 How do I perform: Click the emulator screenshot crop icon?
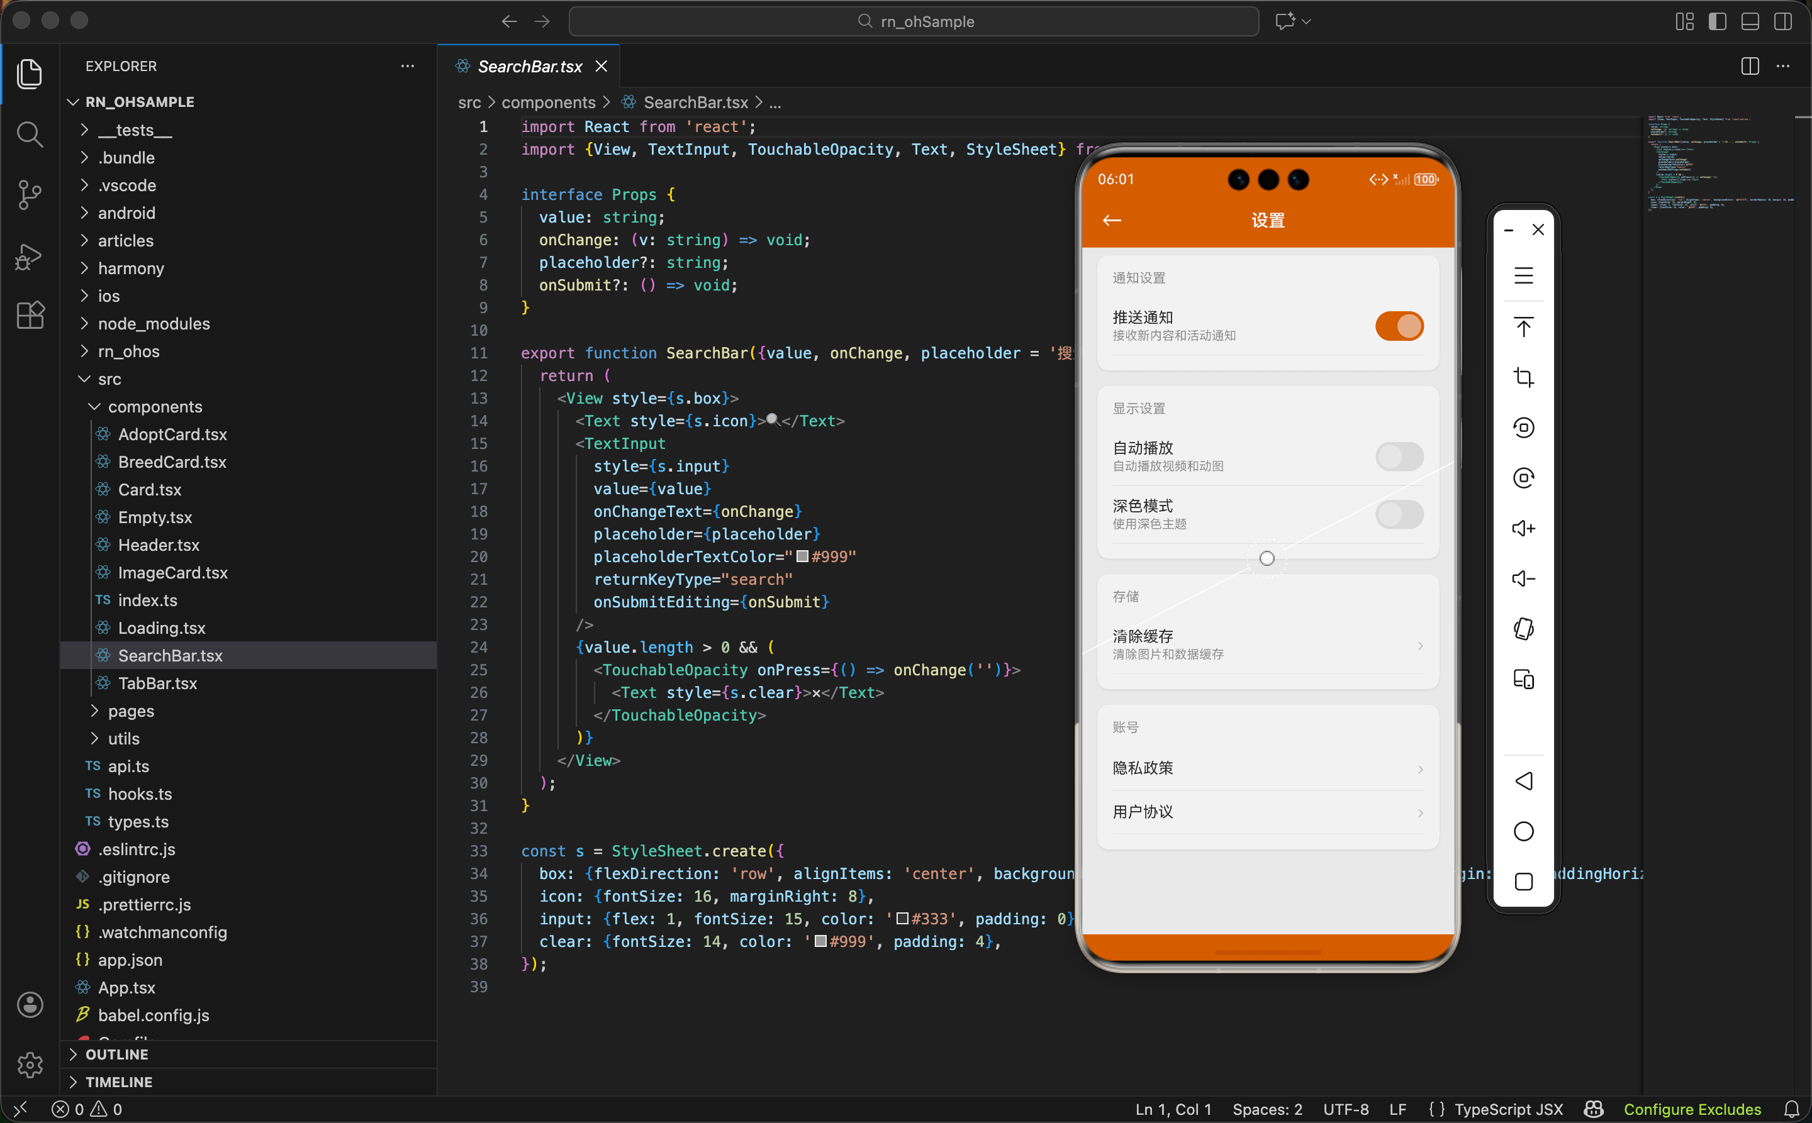coord(1523,377)
